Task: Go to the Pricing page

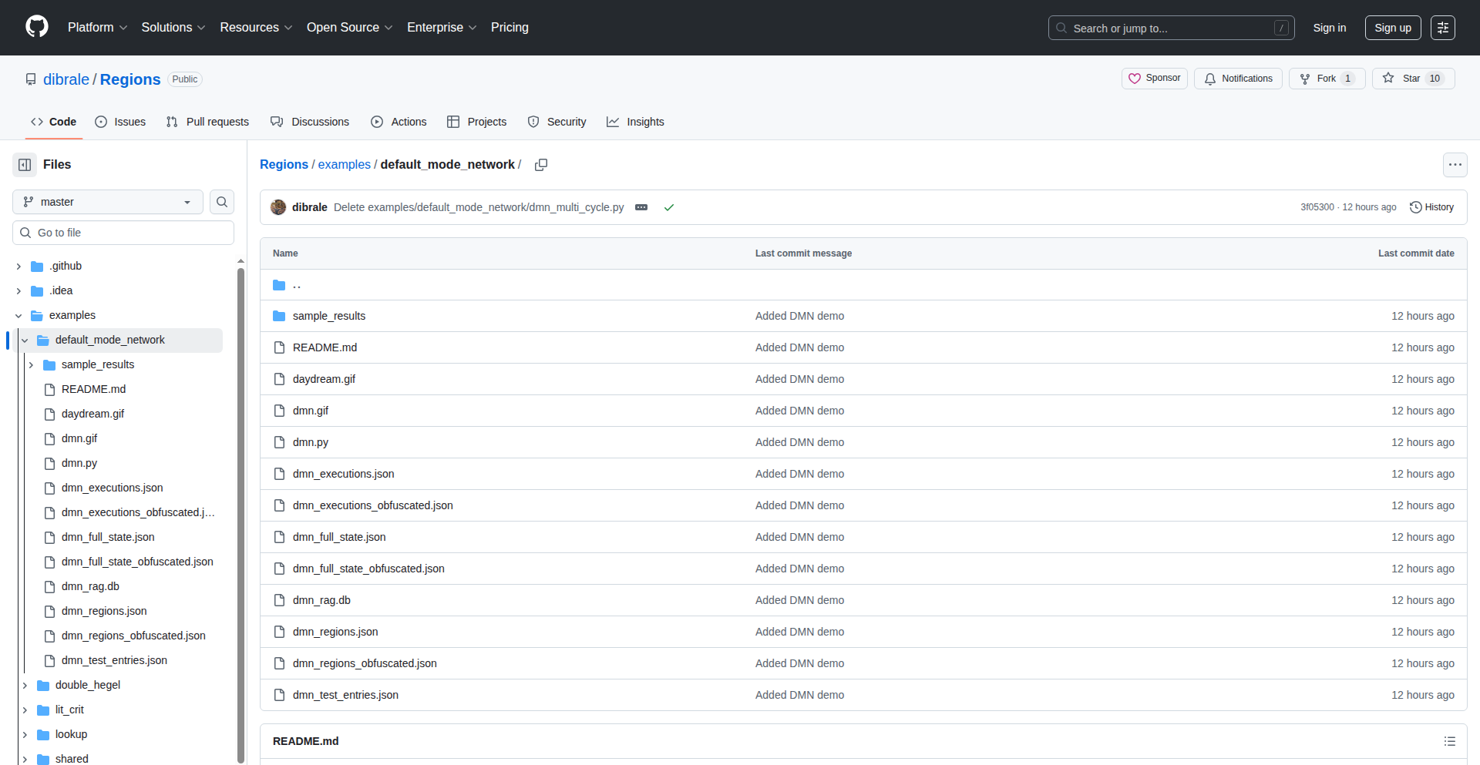Action: [x=510, y=28]
